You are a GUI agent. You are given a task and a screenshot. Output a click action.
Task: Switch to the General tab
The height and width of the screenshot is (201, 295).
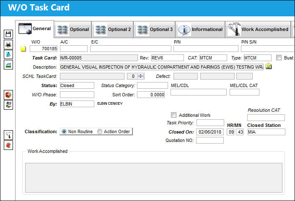tap(35, 29)
